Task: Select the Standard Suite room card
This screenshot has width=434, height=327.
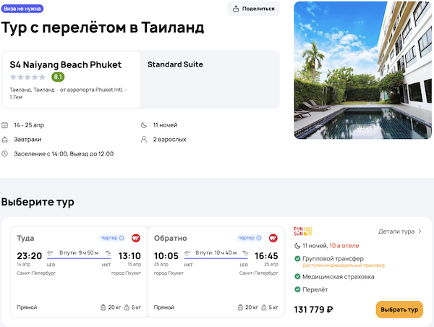Action: point(210,80)
